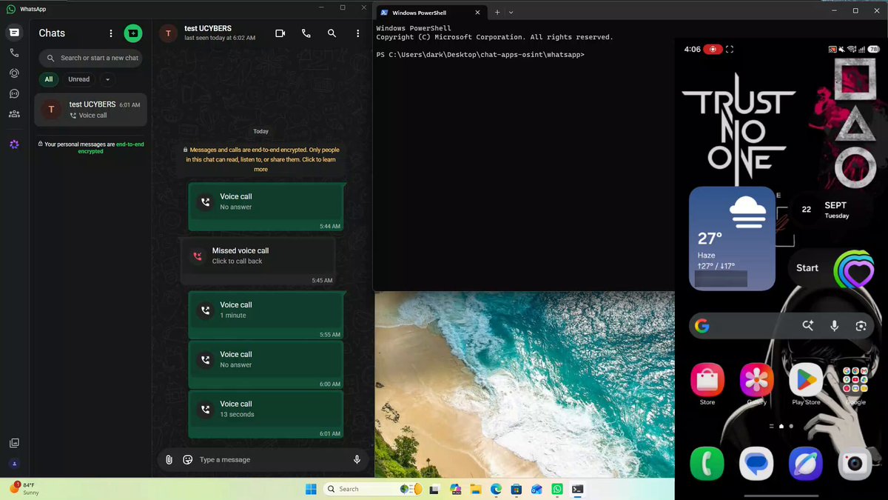
Task: Focus the Search or start a new chat field
Action: click(90, 58)
